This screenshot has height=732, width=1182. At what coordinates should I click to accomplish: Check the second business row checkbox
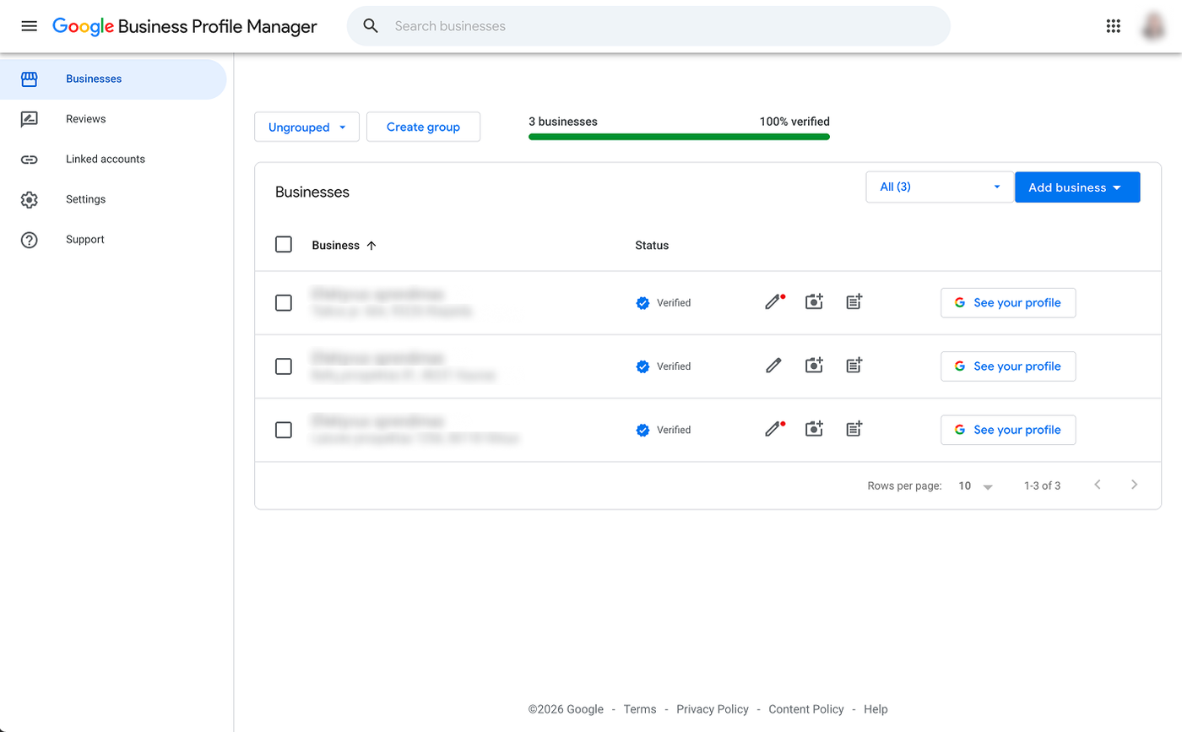coord(284,366)
